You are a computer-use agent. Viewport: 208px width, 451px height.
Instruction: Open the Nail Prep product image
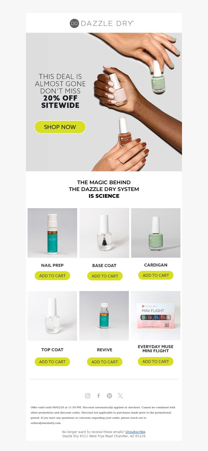coord(52,233)
